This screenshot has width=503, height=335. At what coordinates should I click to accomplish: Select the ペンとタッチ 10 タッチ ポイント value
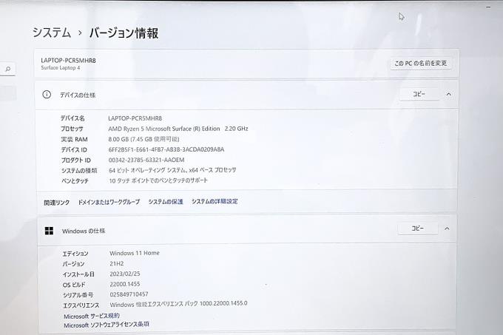coord(158,180)
